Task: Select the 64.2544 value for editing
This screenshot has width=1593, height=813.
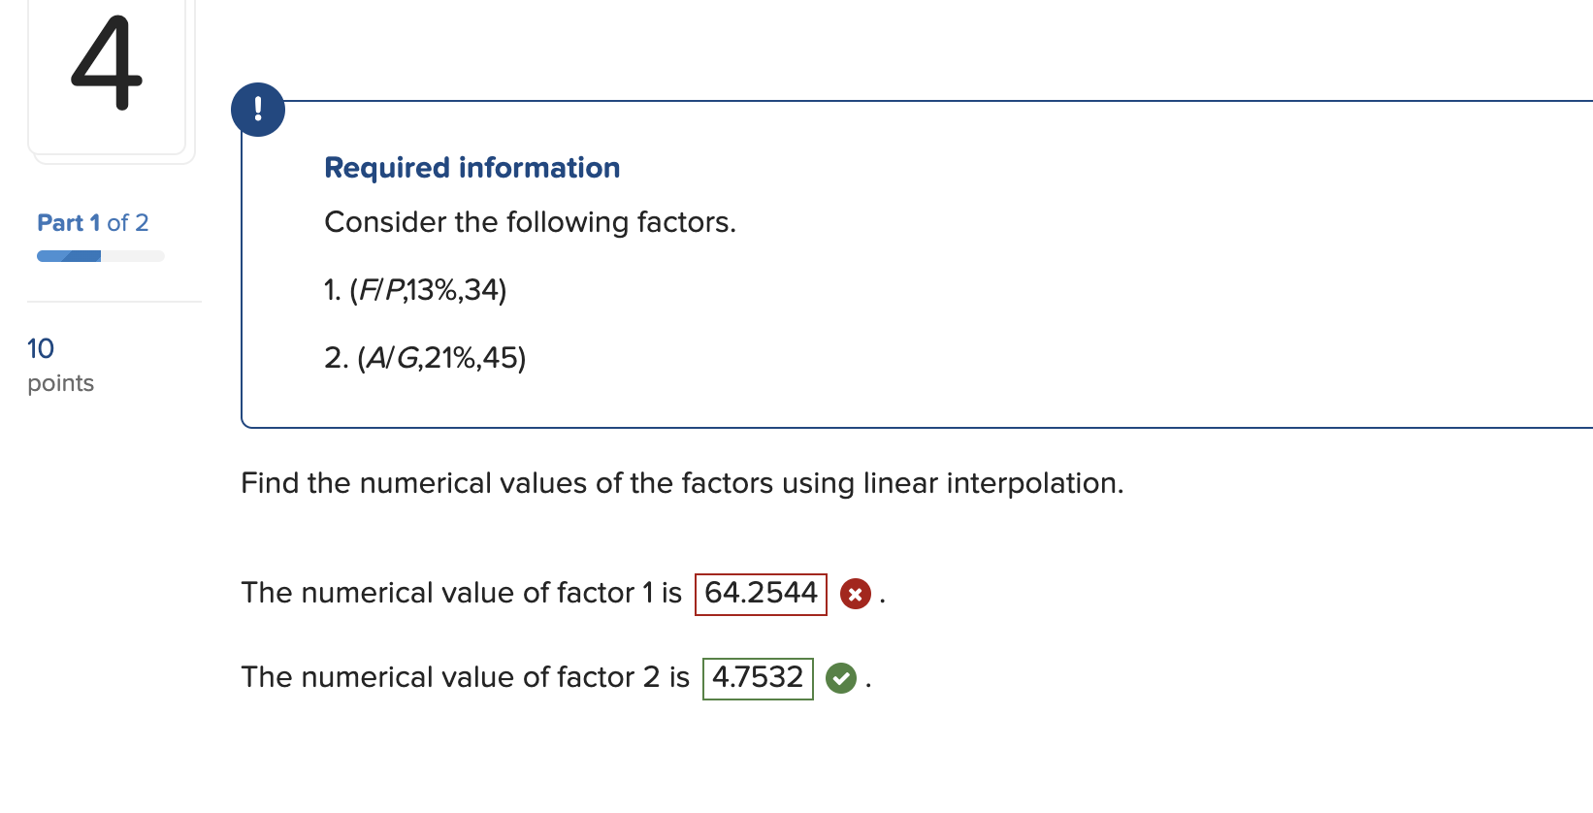Action: click(760, 593)
